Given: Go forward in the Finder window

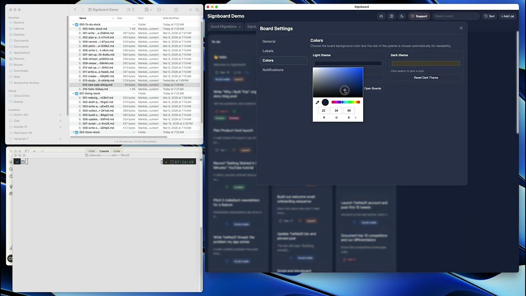Looking at the screenshot, I should click(83, 9).
